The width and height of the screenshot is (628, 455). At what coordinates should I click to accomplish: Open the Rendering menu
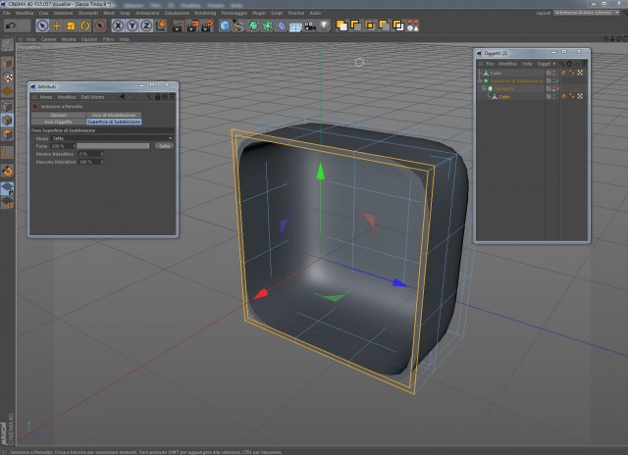[x=205, y=13]
